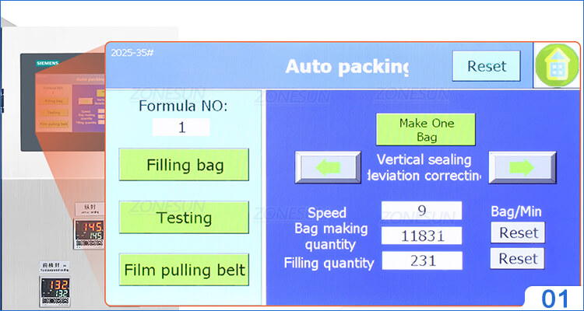584x311 pixels.
Task: Click the 01 badge in the corner
Action: coord(554,297)
